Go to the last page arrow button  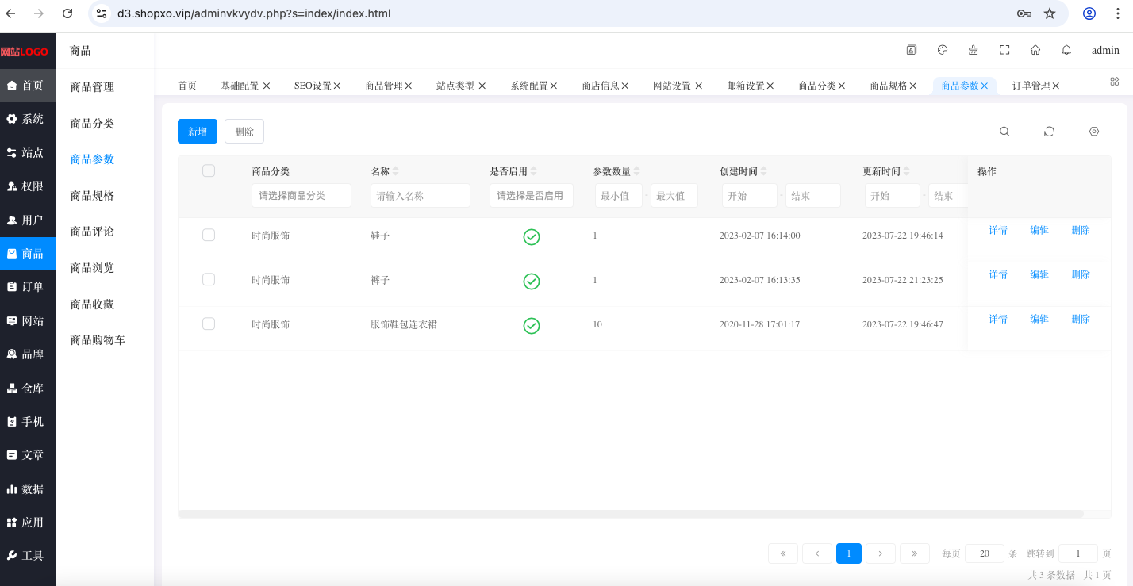[915, 553]
